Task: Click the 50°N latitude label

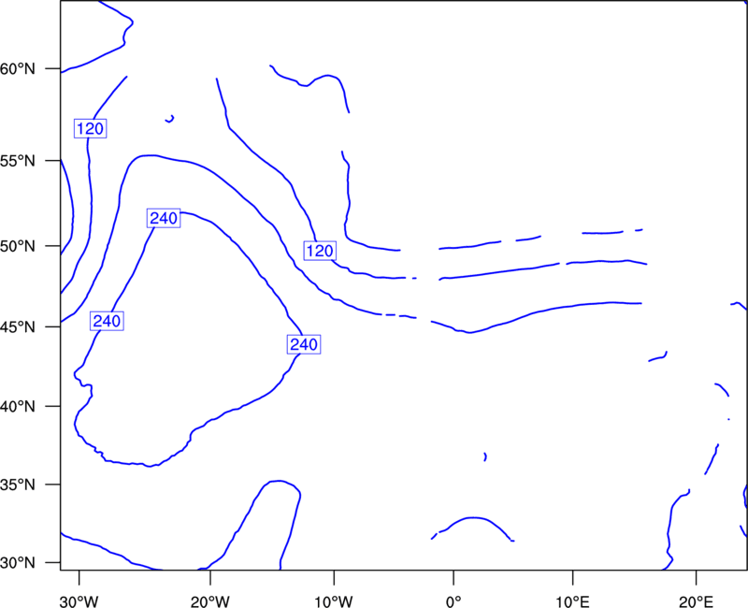Action: click(18, 246)
